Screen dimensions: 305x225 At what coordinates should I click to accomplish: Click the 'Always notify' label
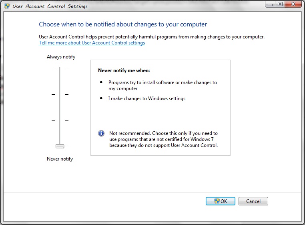point(61,57)
